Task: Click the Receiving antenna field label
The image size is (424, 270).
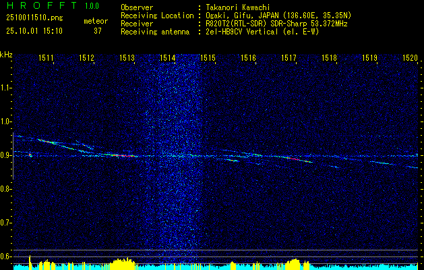Action: tap(155, 32)
